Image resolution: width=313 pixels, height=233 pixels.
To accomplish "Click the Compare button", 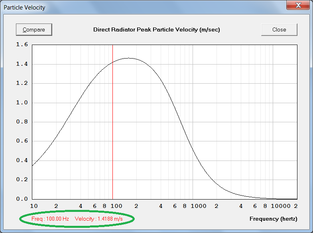I will pos(34,30).
